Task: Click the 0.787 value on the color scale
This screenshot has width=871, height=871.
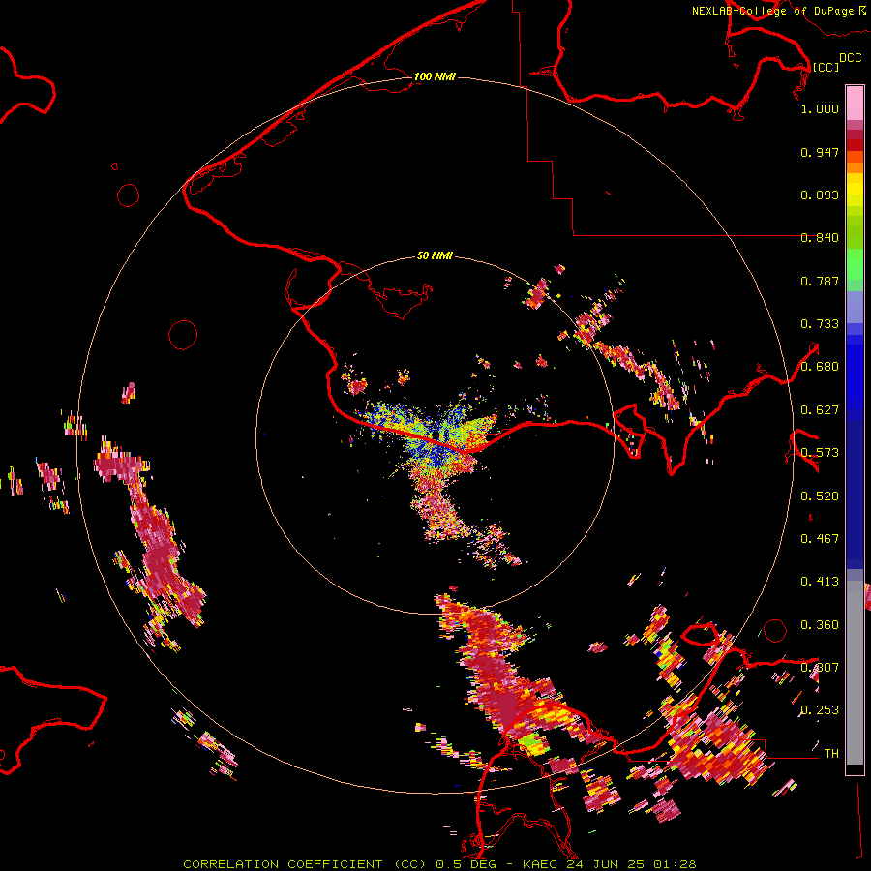Action: coord(820,281)
